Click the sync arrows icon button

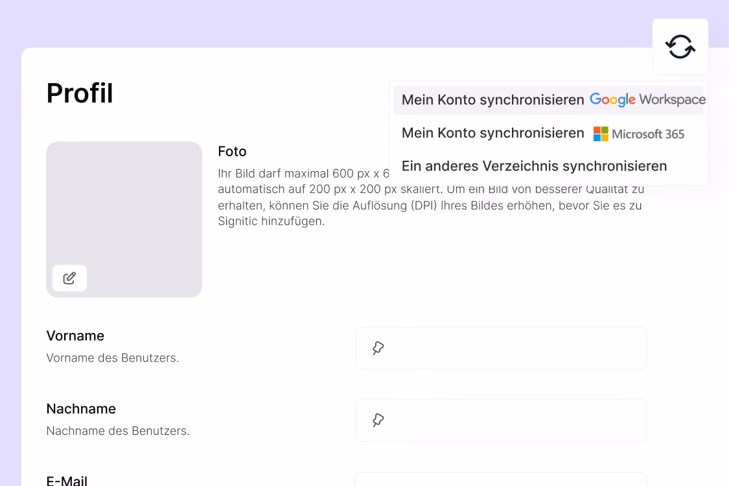(x=680, y=47)
